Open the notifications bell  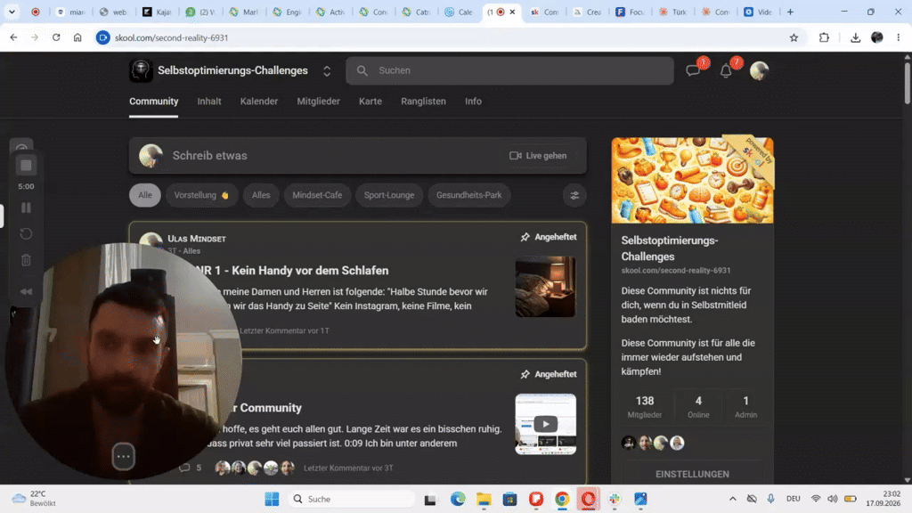click(726, 71)
